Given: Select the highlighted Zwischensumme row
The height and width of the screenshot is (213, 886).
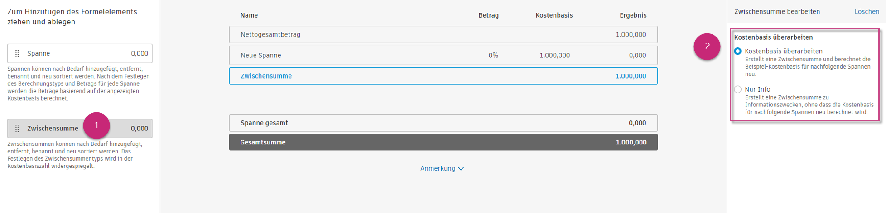Looking at the screenshot, I should pos(443,76).
